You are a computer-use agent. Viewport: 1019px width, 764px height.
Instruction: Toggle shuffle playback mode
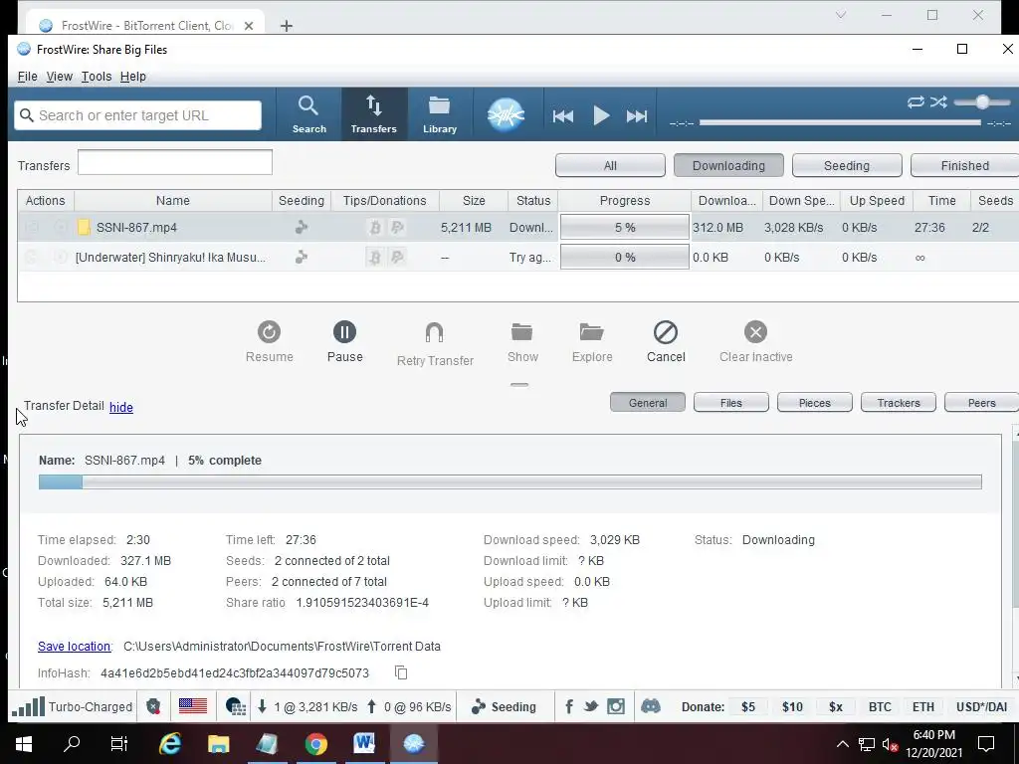[938, 102]
